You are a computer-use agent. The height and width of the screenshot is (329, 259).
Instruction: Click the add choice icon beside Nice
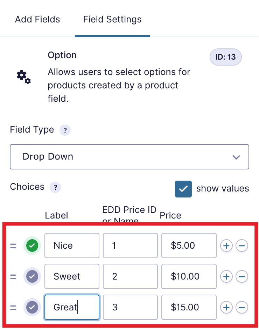pos(226,246)
